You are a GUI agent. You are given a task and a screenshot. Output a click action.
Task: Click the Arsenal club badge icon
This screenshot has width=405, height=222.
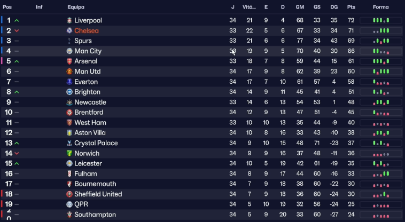pyautogui.click(x=69, y=61)
